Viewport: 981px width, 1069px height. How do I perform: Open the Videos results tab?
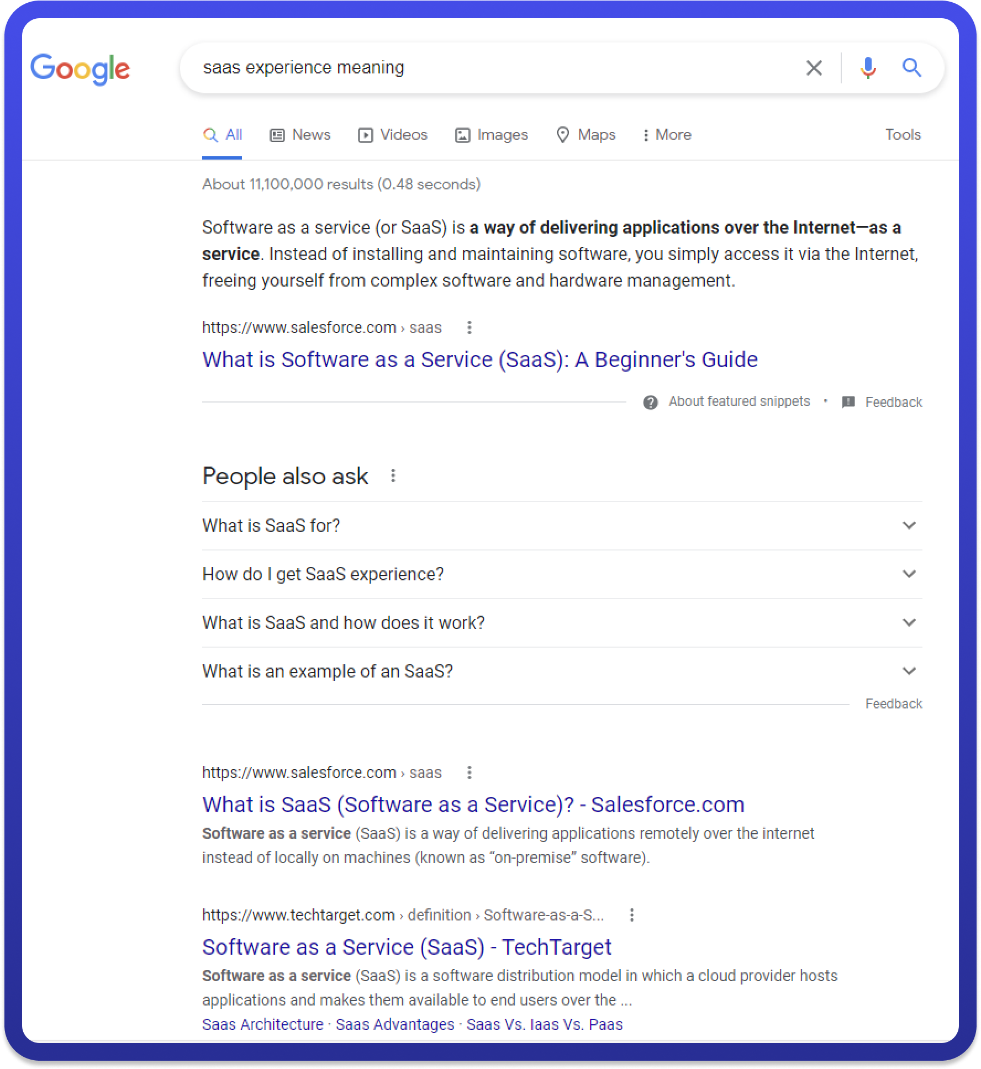[393, 135]
